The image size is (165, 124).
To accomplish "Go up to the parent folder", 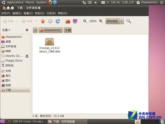I will click(x=43, y=21).
